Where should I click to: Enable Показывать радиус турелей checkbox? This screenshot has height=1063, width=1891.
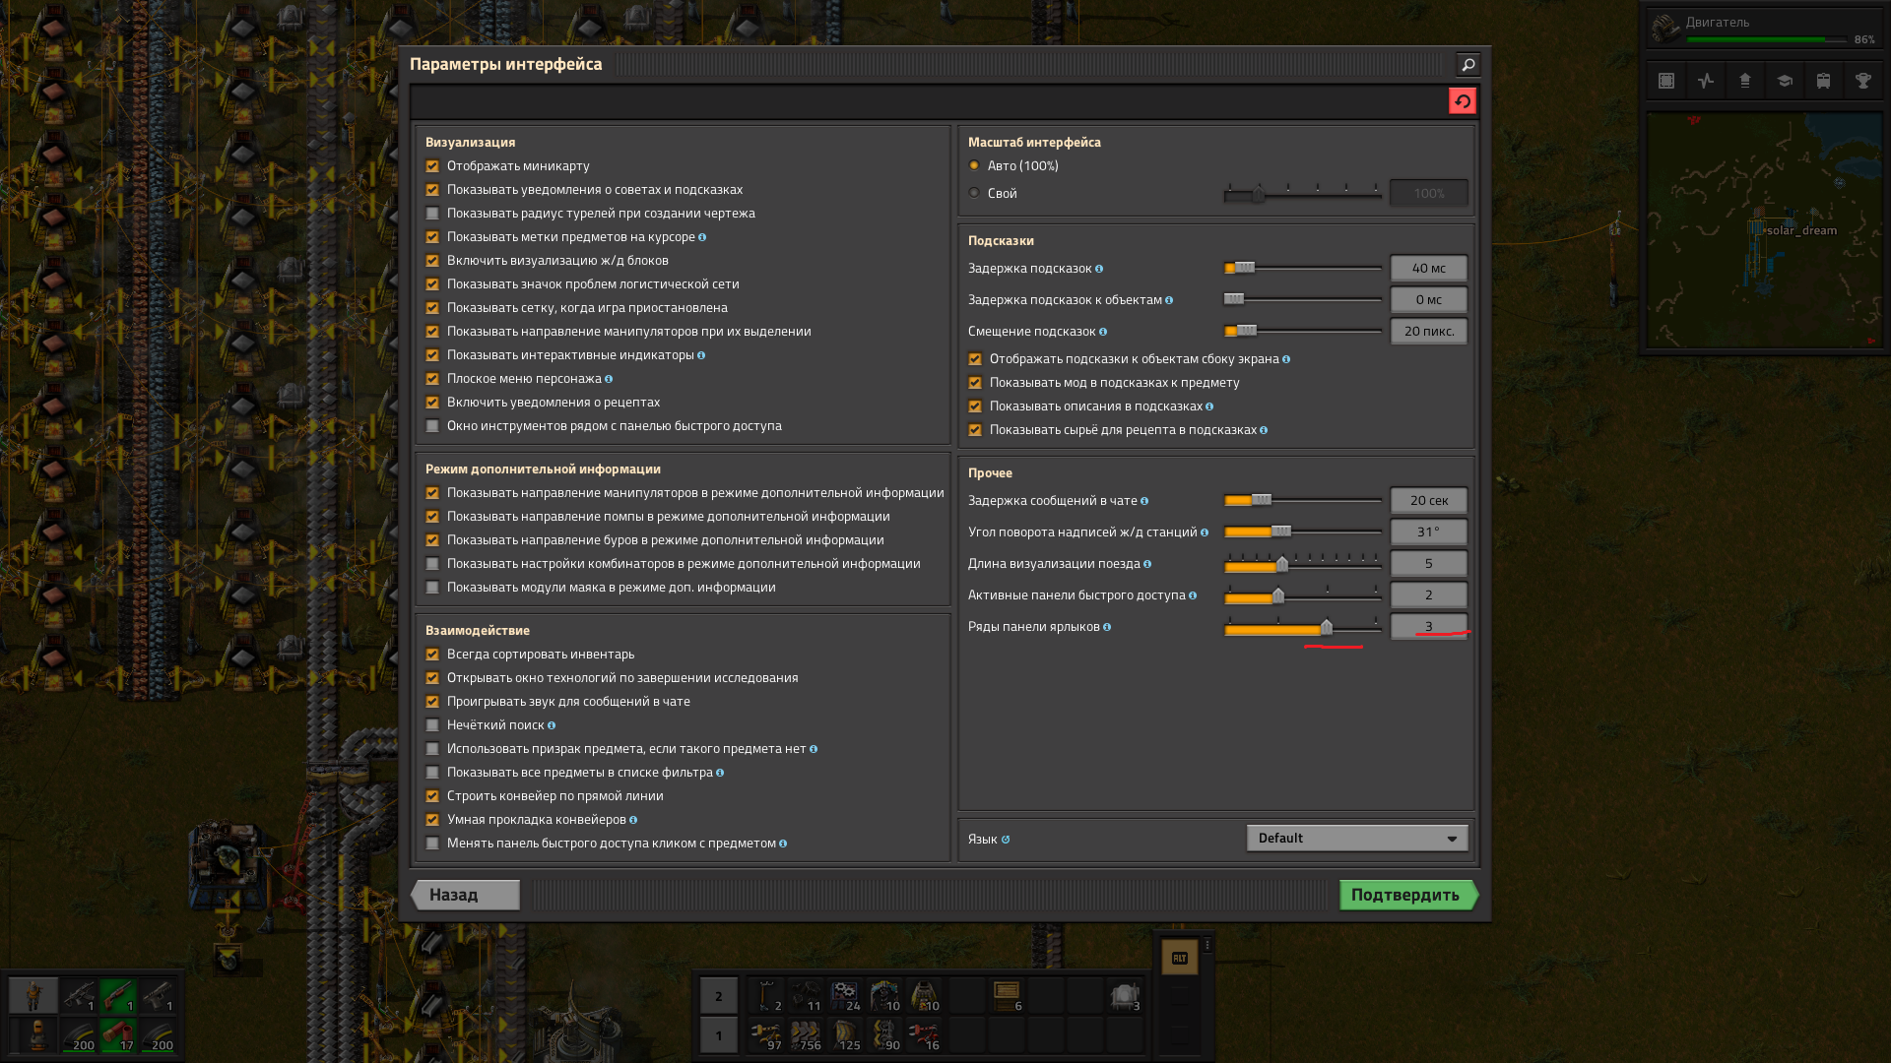[x=432, y=214]
